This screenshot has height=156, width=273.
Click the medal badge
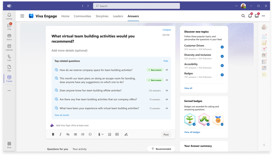click(x=218, y=120)
